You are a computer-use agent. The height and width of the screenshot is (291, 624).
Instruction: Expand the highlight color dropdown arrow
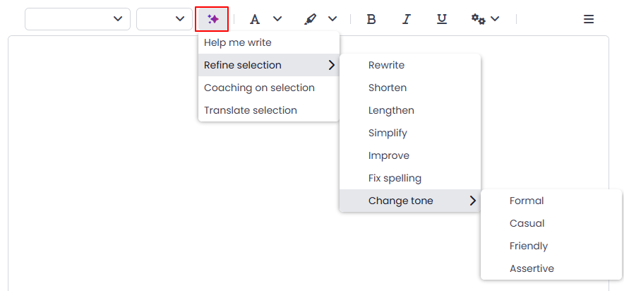(x=332, y=18)
